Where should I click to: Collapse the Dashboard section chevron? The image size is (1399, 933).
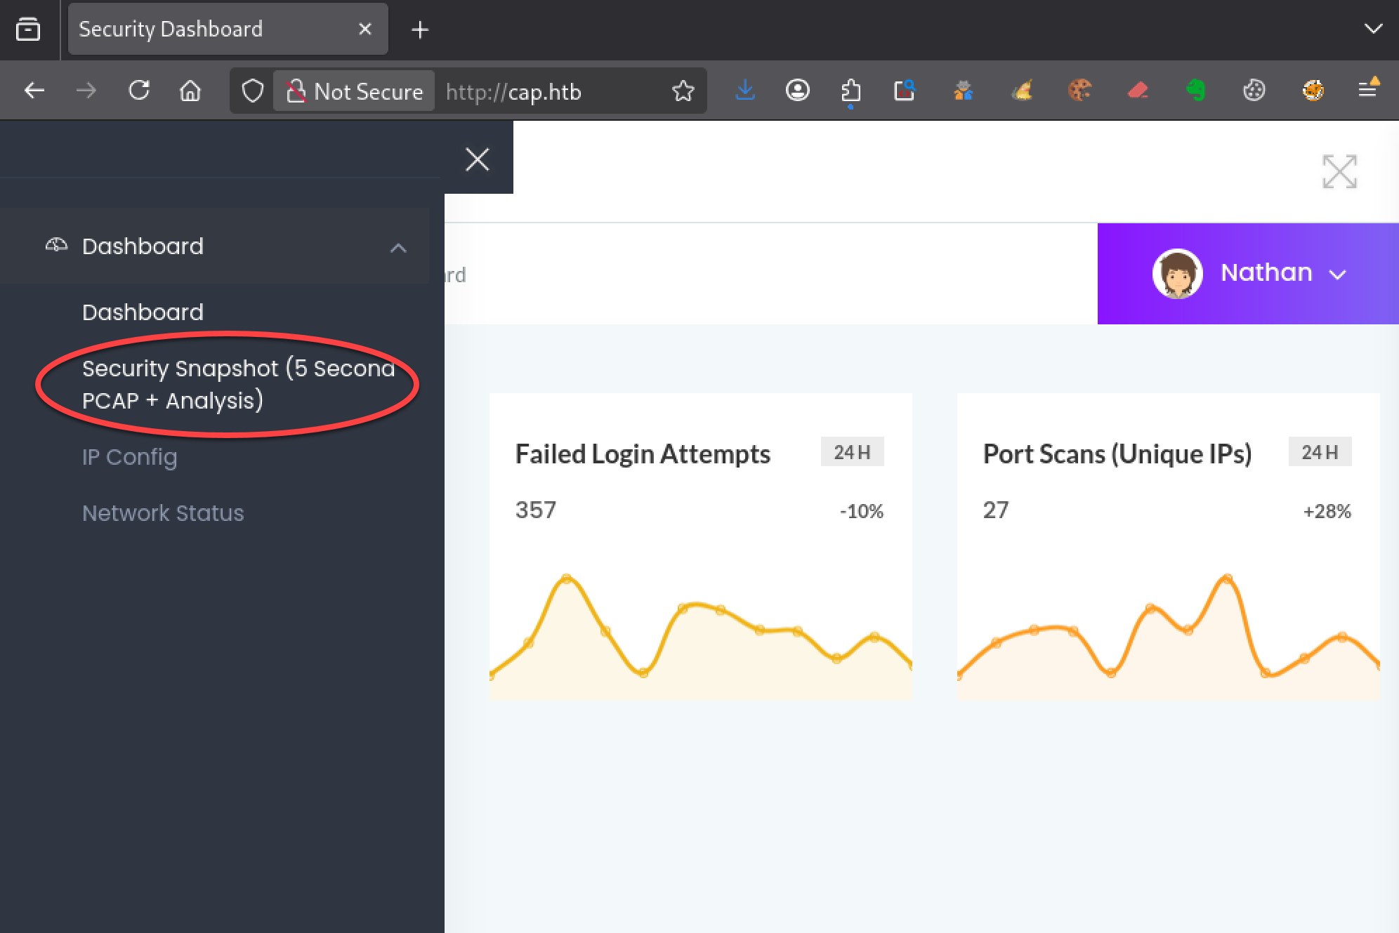(x=398, y=247)
